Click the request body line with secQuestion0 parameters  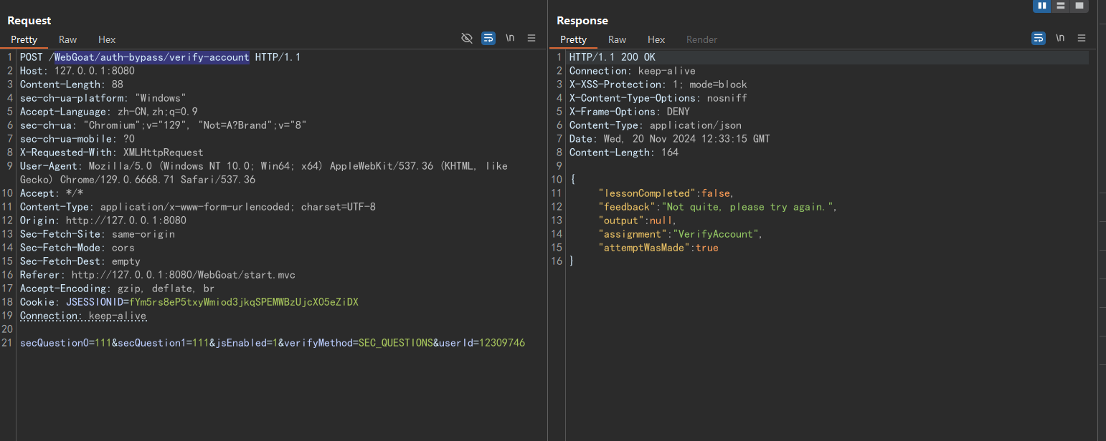point(273,343)
